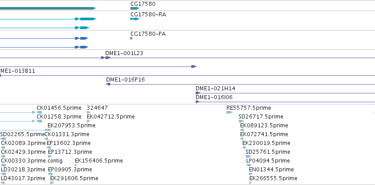Select the DME1-013B11 BAC line
This screenshot has height=185, width=375.
tap(188, 75)
